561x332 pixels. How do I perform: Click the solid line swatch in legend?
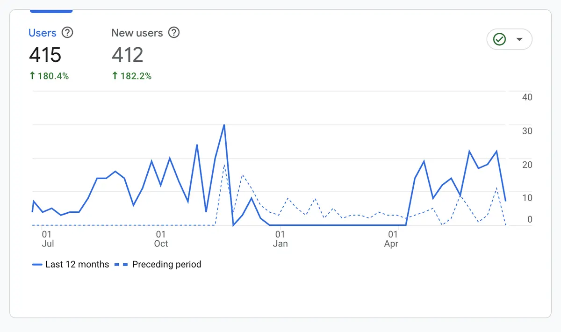click(x=37, y=265)
